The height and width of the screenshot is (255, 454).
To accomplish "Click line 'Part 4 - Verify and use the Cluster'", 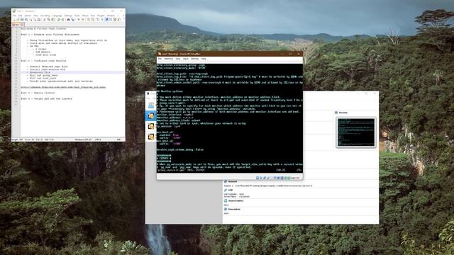I will [x=46, y=98].
